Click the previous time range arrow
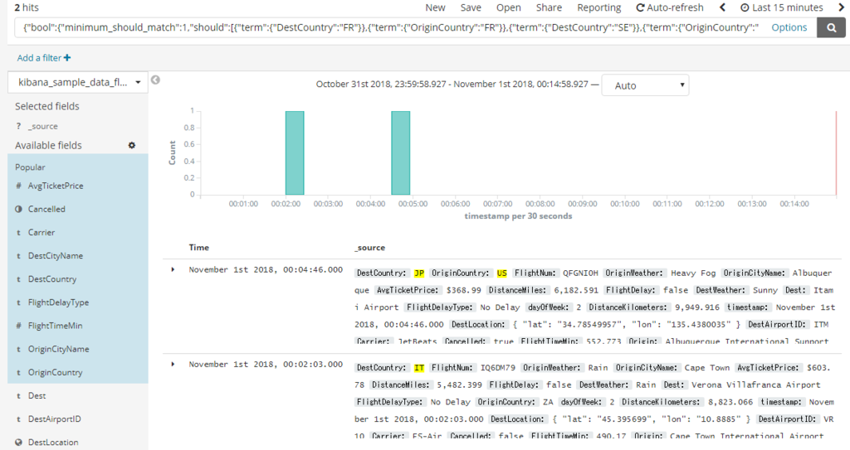This screenshot has width=850, height=450. 722,7
